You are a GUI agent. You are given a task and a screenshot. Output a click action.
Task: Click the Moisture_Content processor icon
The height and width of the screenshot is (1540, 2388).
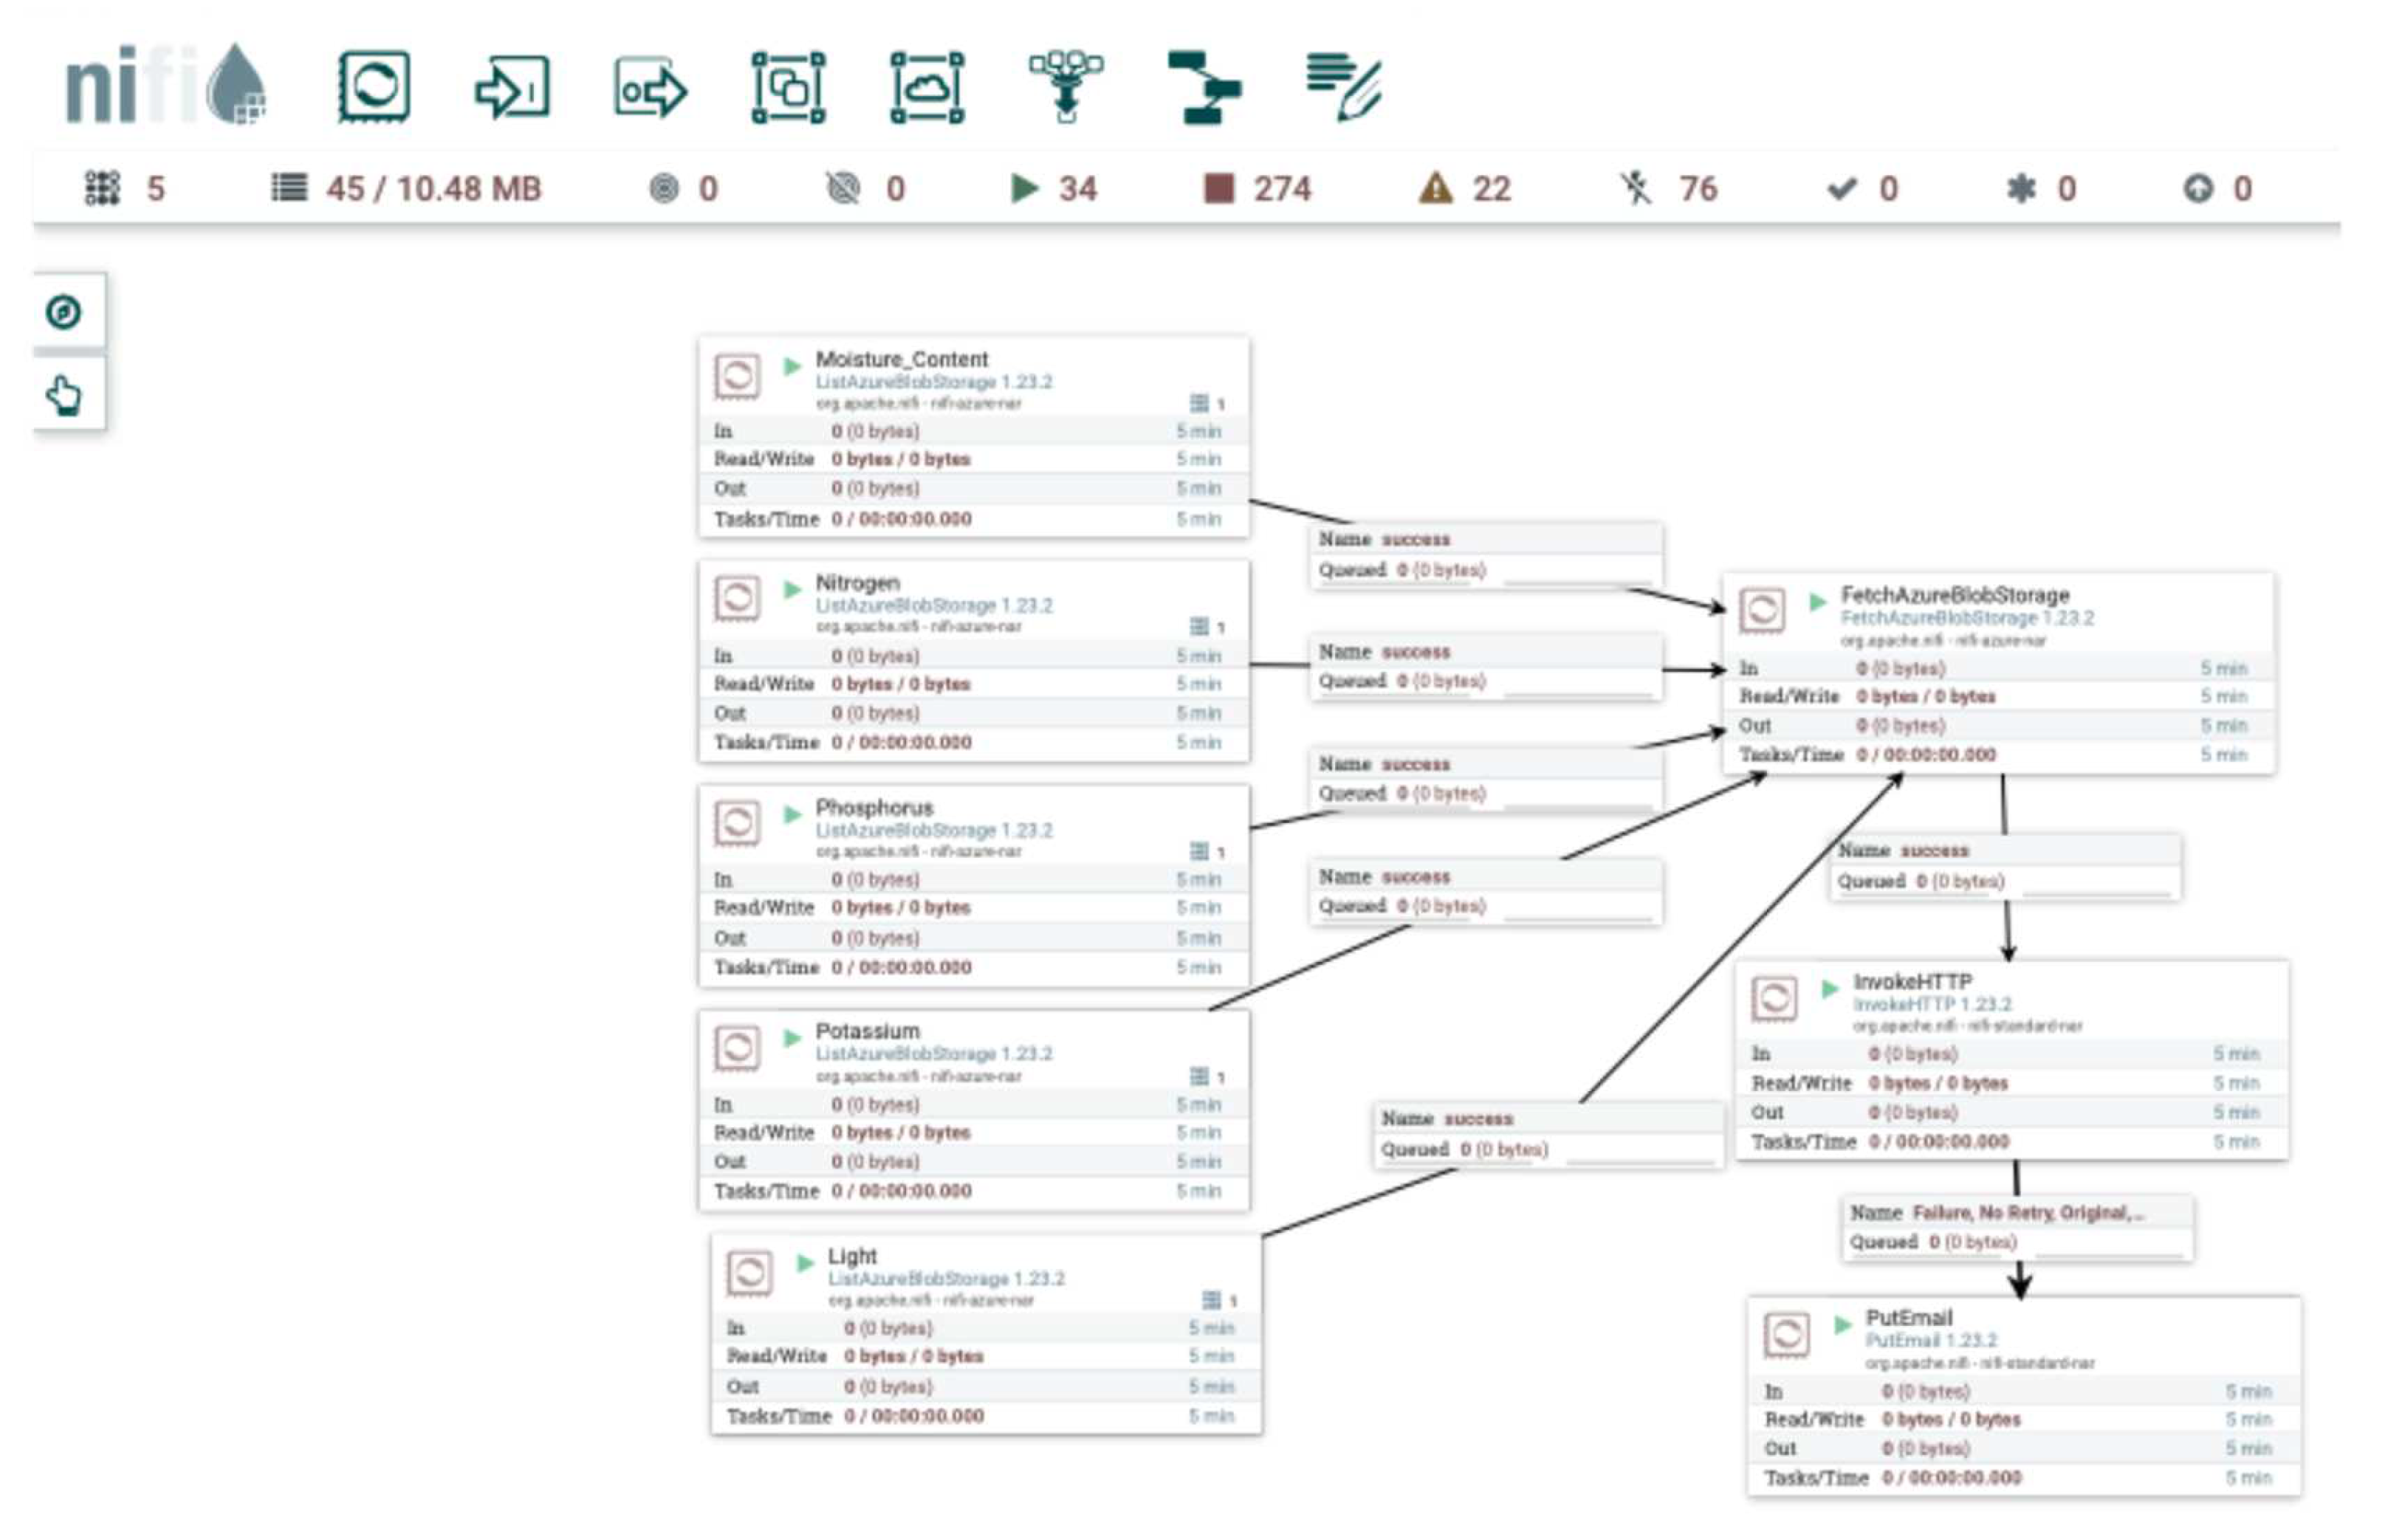point(736,376)
